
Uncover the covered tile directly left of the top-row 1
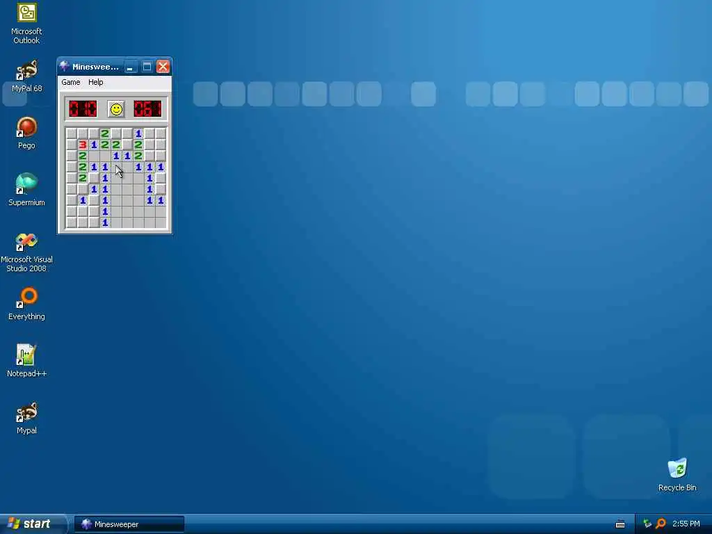(x=127, y=133)
